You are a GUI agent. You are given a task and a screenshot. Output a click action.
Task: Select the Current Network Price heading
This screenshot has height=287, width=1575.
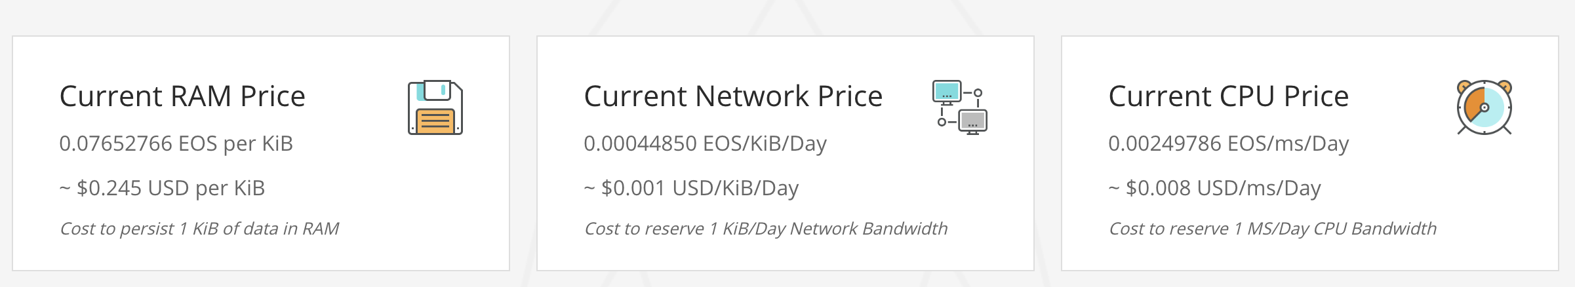pyautogui.click(x=733, y=96)
